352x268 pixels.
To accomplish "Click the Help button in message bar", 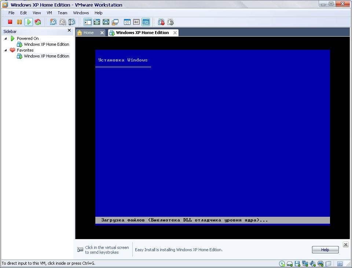I will [325, 250].
